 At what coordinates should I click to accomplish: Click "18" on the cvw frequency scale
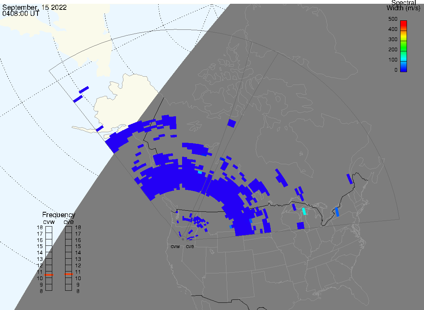40,227
